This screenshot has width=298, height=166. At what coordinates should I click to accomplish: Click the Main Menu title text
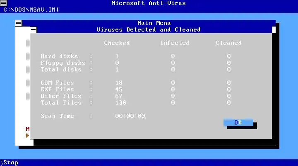(x=154, y=23)
